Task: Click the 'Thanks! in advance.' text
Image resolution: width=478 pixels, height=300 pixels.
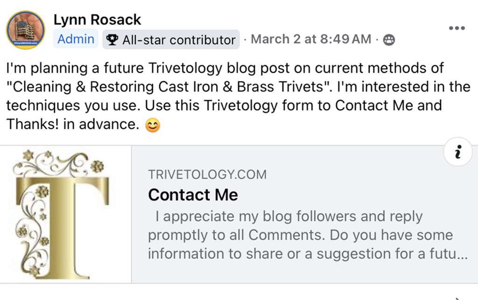Action: click(72, 125)
